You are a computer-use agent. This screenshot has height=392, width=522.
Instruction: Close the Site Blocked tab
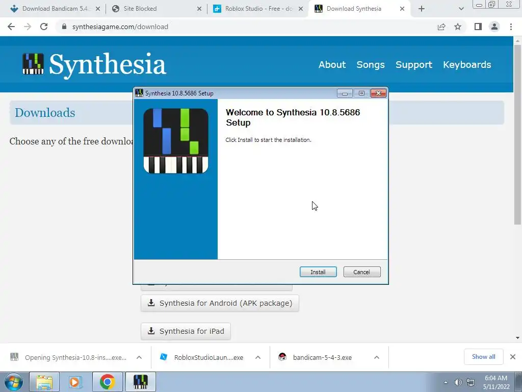(x=199, y=9)
